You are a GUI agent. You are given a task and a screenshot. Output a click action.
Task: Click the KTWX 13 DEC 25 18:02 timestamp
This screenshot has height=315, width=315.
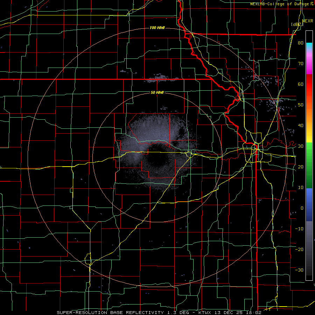tap(230, 313)
